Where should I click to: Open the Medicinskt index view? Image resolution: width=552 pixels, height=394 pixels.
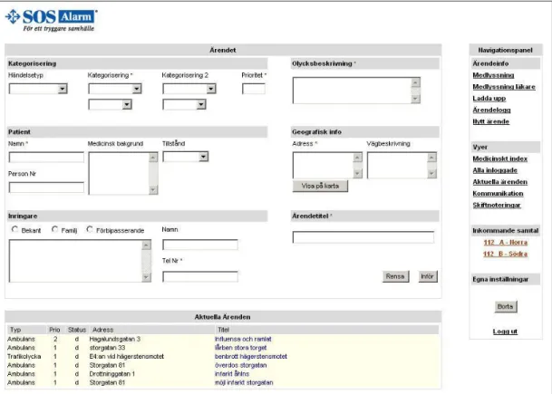click(x=500, y=159)
